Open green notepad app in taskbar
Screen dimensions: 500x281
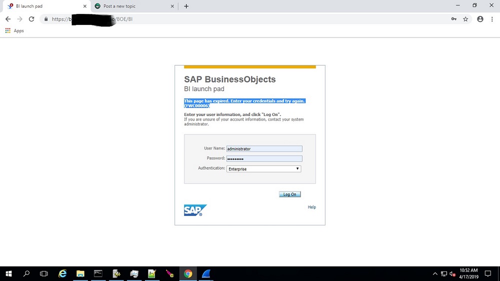click(152, 273)
